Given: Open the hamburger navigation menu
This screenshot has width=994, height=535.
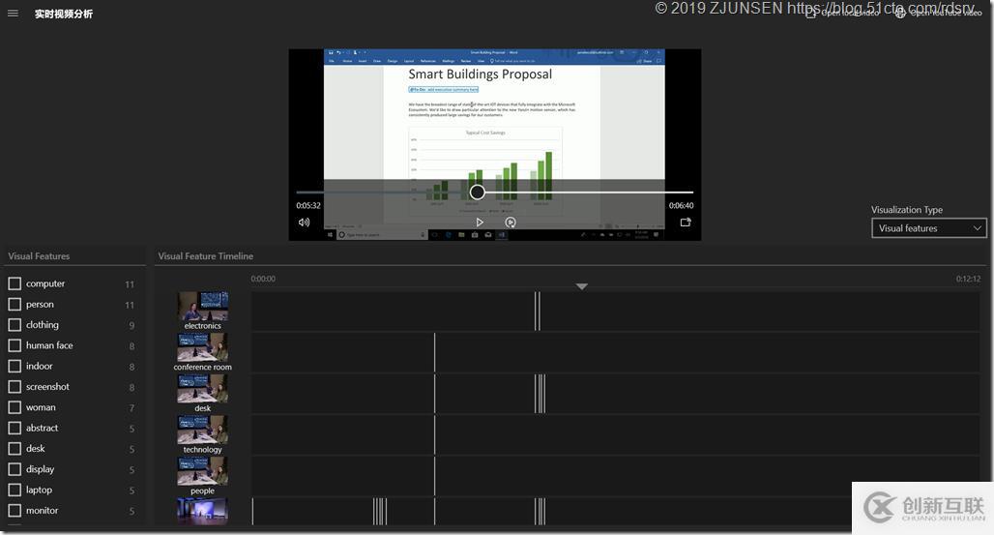Looking at the screenshot, I should coord(13,14).
